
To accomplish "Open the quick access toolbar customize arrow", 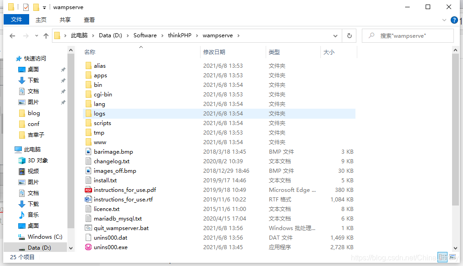I will point(44,8).
